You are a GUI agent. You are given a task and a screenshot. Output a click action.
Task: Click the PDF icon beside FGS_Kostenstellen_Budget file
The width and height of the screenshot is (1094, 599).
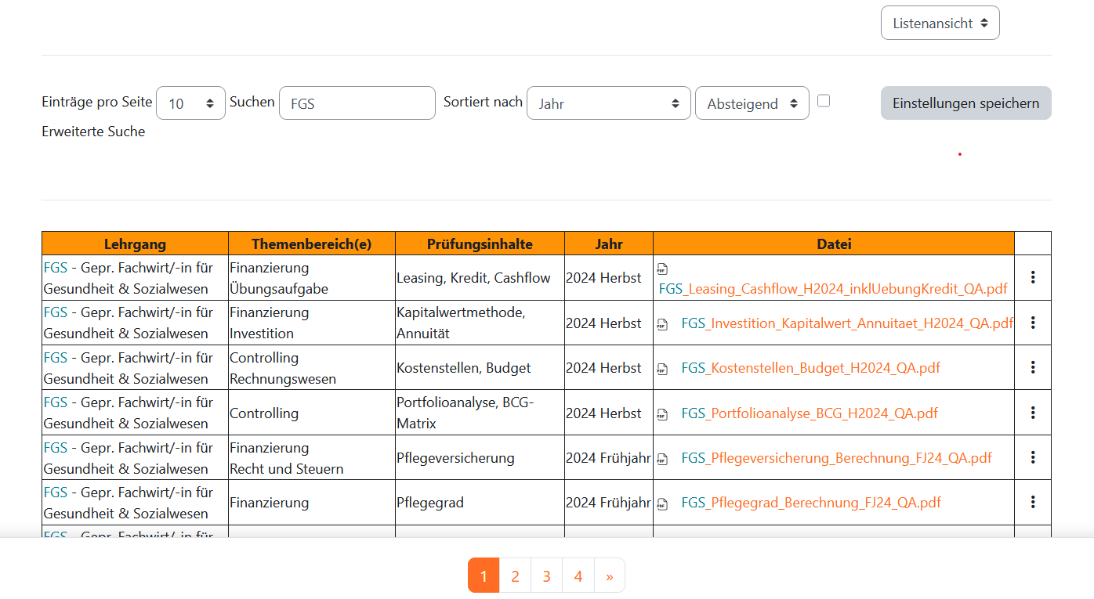point(663,369)
